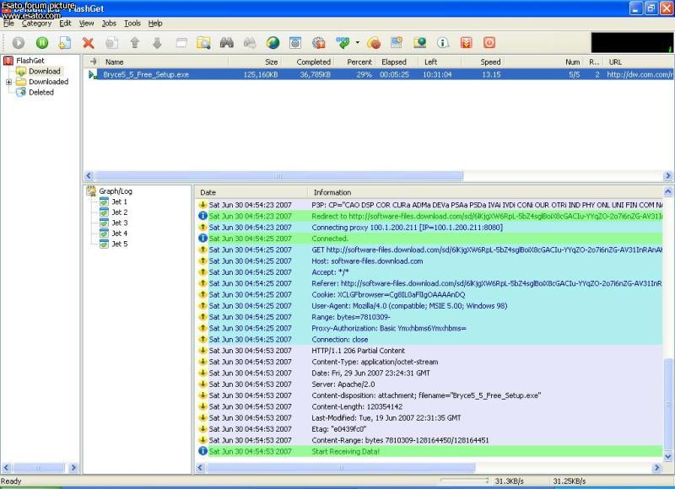This screenshot has height=489, width=675.
Task: Sort downloads by the Size column header
Action: [x=256, y=62]
